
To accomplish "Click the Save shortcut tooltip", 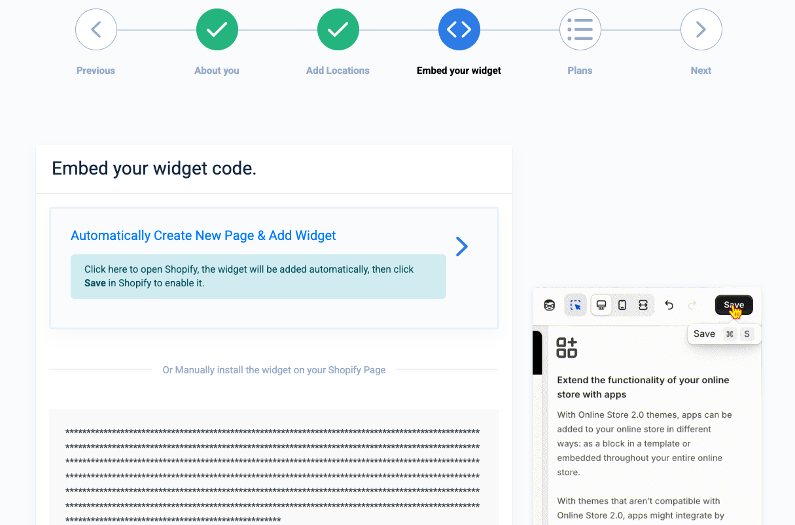I will tap(724, 333).
